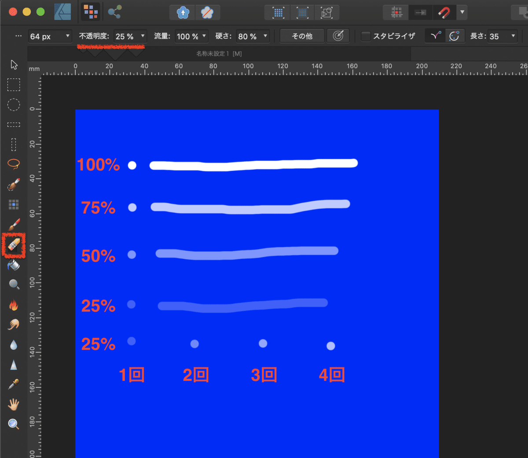Select window stabilizer mode
The width and height of the screenshot is (528, 458).
point(455,36)
